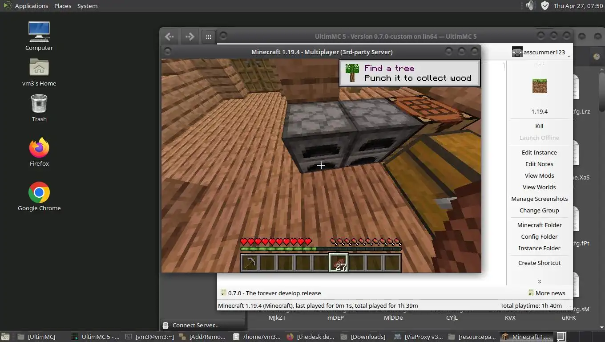The width and height of the screenshot is (605, 342).
Task: Open the System menu
Action: [87, 6]
